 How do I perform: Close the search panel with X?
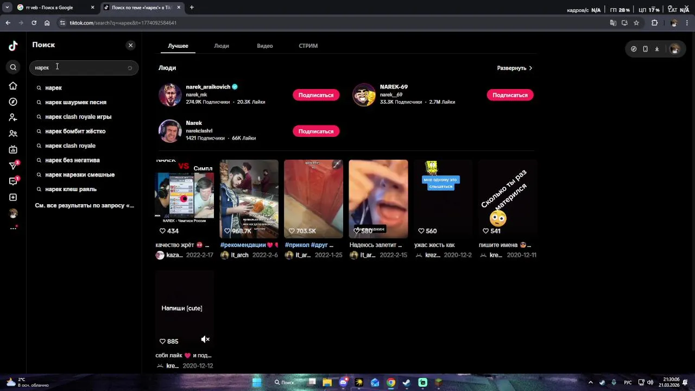tap(130, 45)
